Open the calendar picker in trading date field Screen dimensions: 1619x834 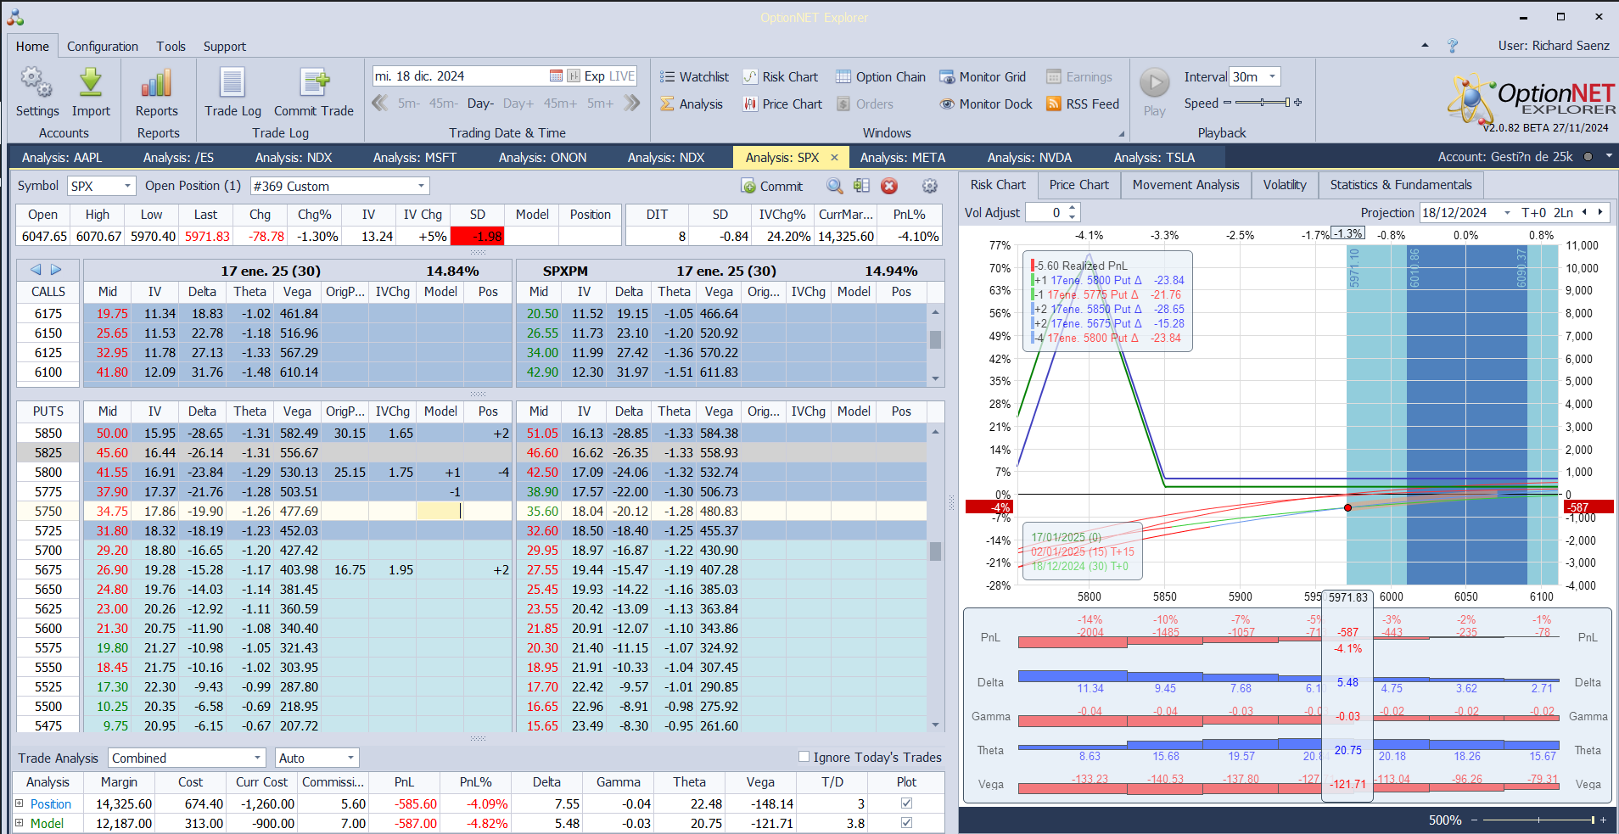pyautogui.click(x=556, y=76)
